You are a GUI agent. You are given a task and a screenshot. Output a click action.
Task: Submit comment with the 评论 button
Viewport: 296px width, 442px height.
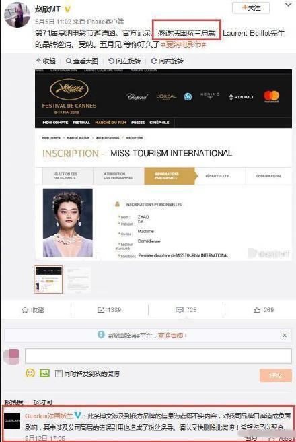[x=275, y=375]
